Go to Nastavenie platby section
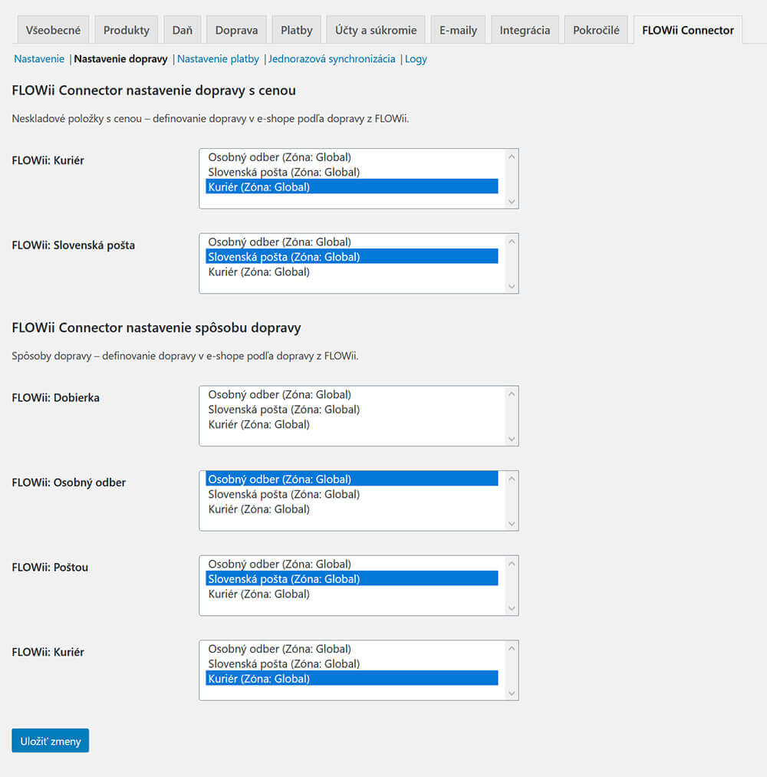This screenshot has width=767, height=777. [x=218, y=59]
